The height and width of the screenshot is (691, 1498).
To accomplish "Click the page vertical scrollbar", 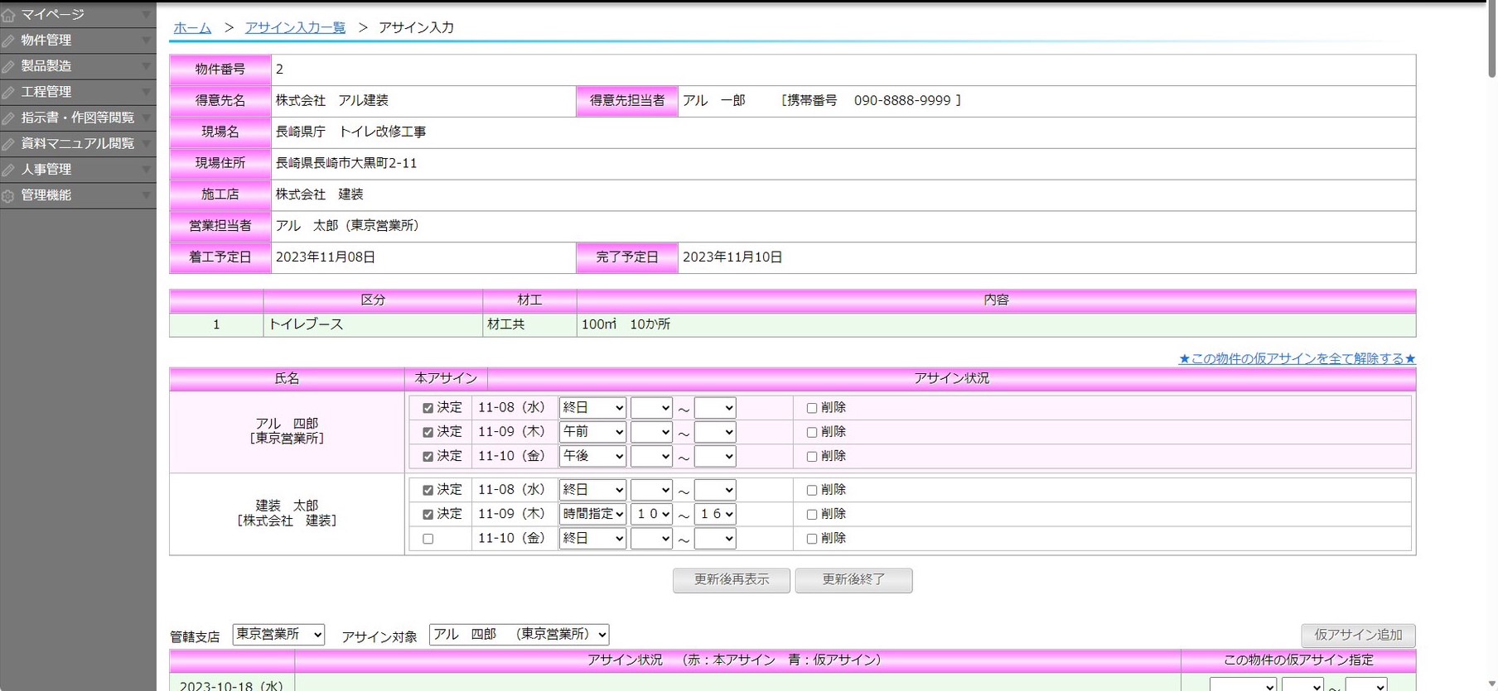I will click(1492, 40).
